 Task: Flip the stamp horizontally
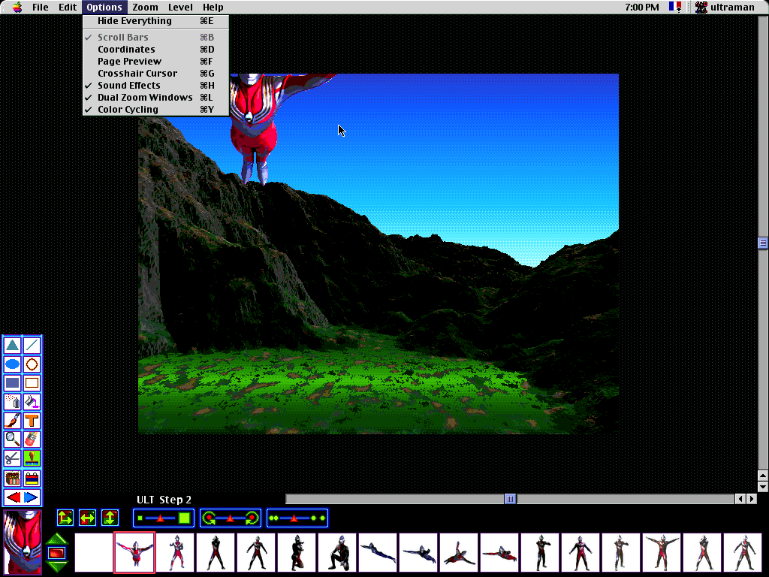click(87, 518)
